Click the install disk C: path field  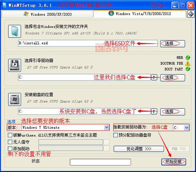tap(84, 111)
